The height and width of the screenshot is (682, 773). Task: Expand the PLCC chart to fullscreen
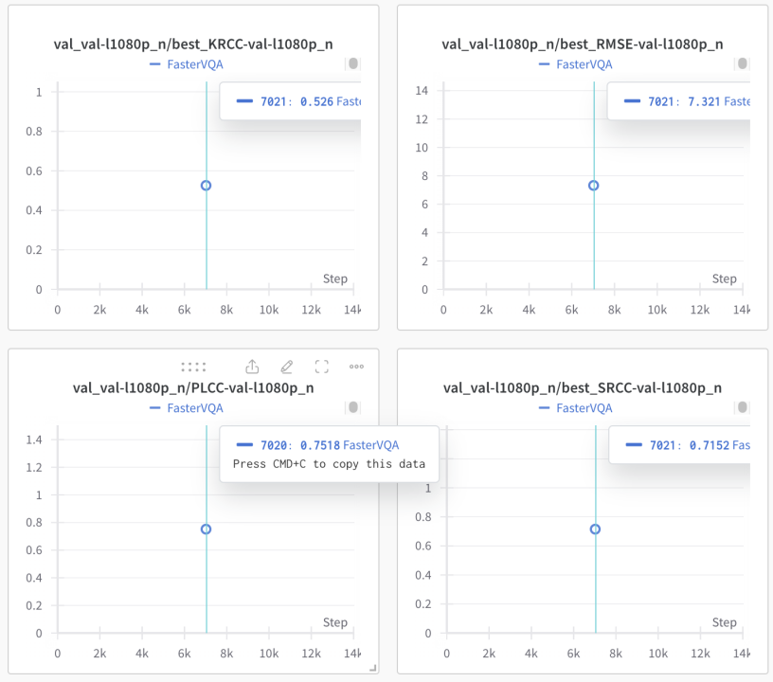coord(321,367)
